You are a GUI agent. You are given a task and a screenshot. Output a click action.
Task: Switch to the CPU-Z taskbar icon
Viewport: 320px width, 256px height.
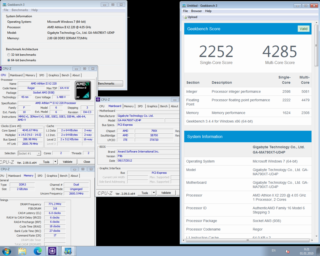(52, 251)
